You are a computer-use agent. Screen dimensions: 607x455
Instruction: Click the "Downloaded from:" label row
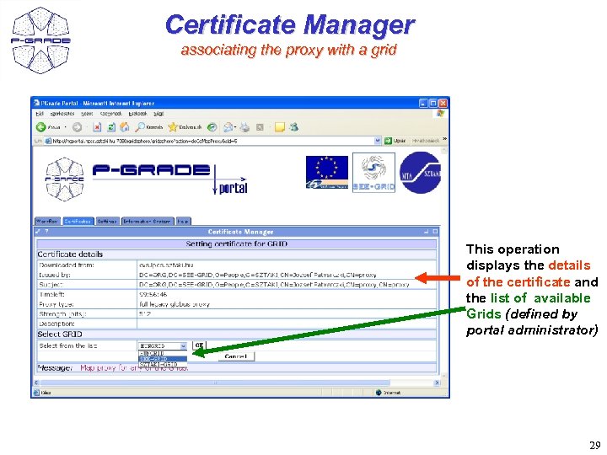pyautogui.click(x=67, y=265)
